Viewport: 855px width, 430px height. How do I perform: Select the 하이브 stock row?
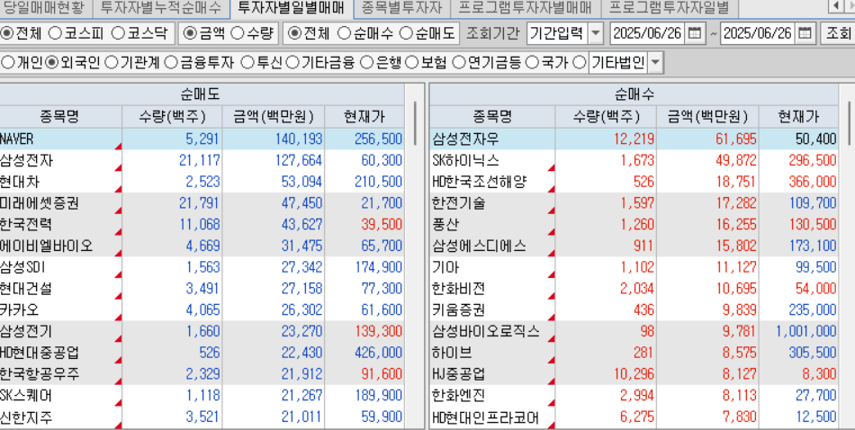634,353
